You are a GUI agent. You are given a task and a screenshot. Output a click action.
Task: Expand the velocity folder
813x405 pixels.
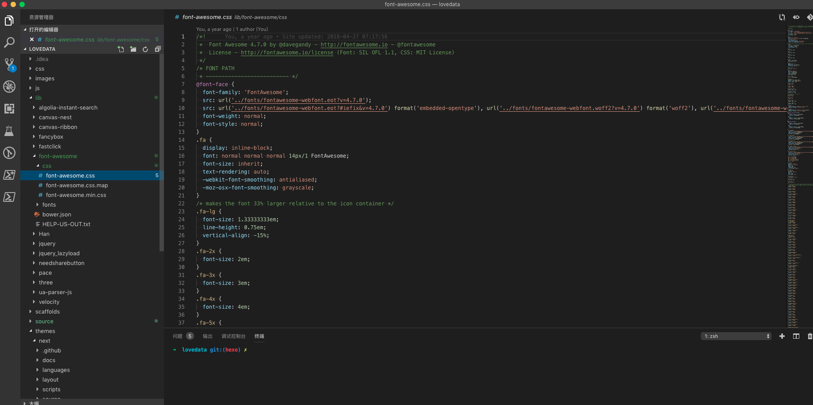(92, 302)
